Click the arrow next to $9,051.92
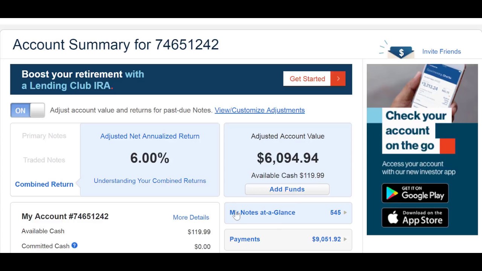482x271 pixels. tap(345, 239)
